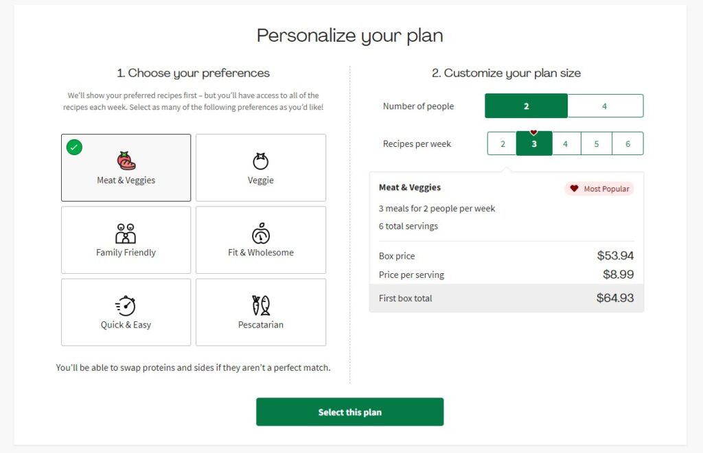Click the Meat & Veggies steak icon
Image resolution: width=703 pixels, height=453 pixels.
click(x=126, y=161)
